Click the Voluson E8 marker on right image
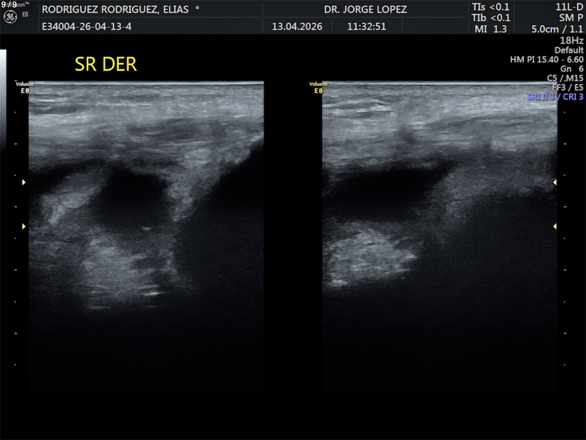The height and width of the screenshot is (440, 586). coord(318,87)
